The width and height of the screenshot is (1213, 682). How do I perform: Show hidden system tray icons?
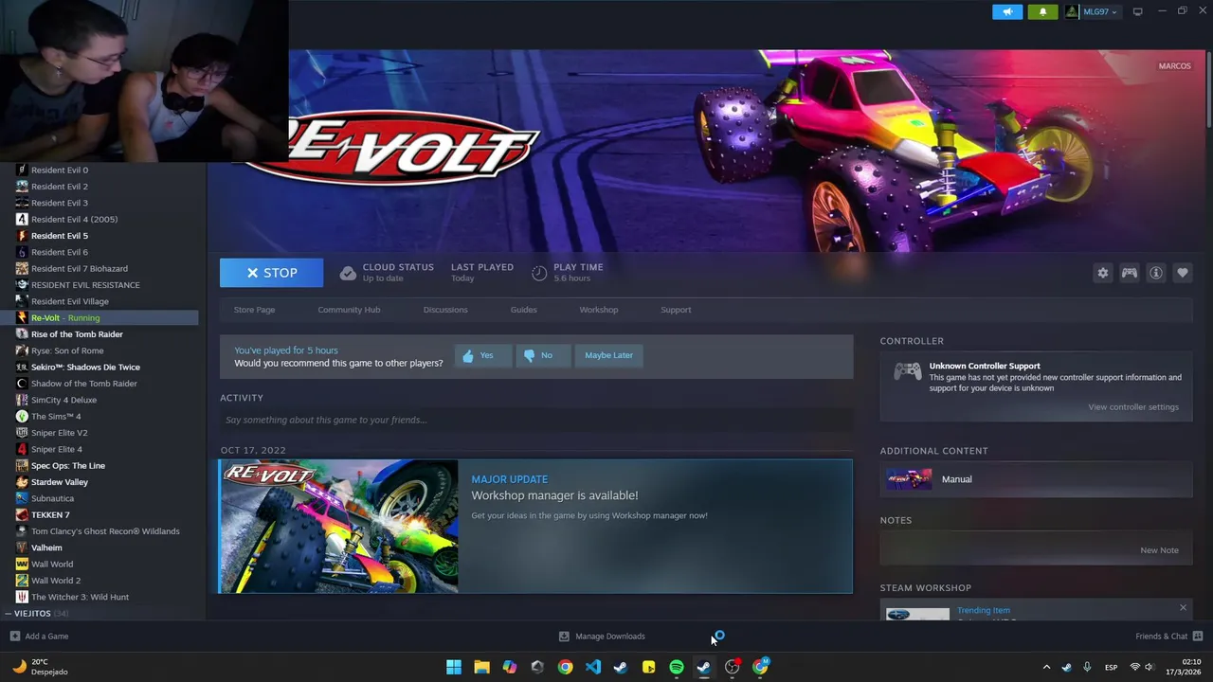[x=1046, y=667]
